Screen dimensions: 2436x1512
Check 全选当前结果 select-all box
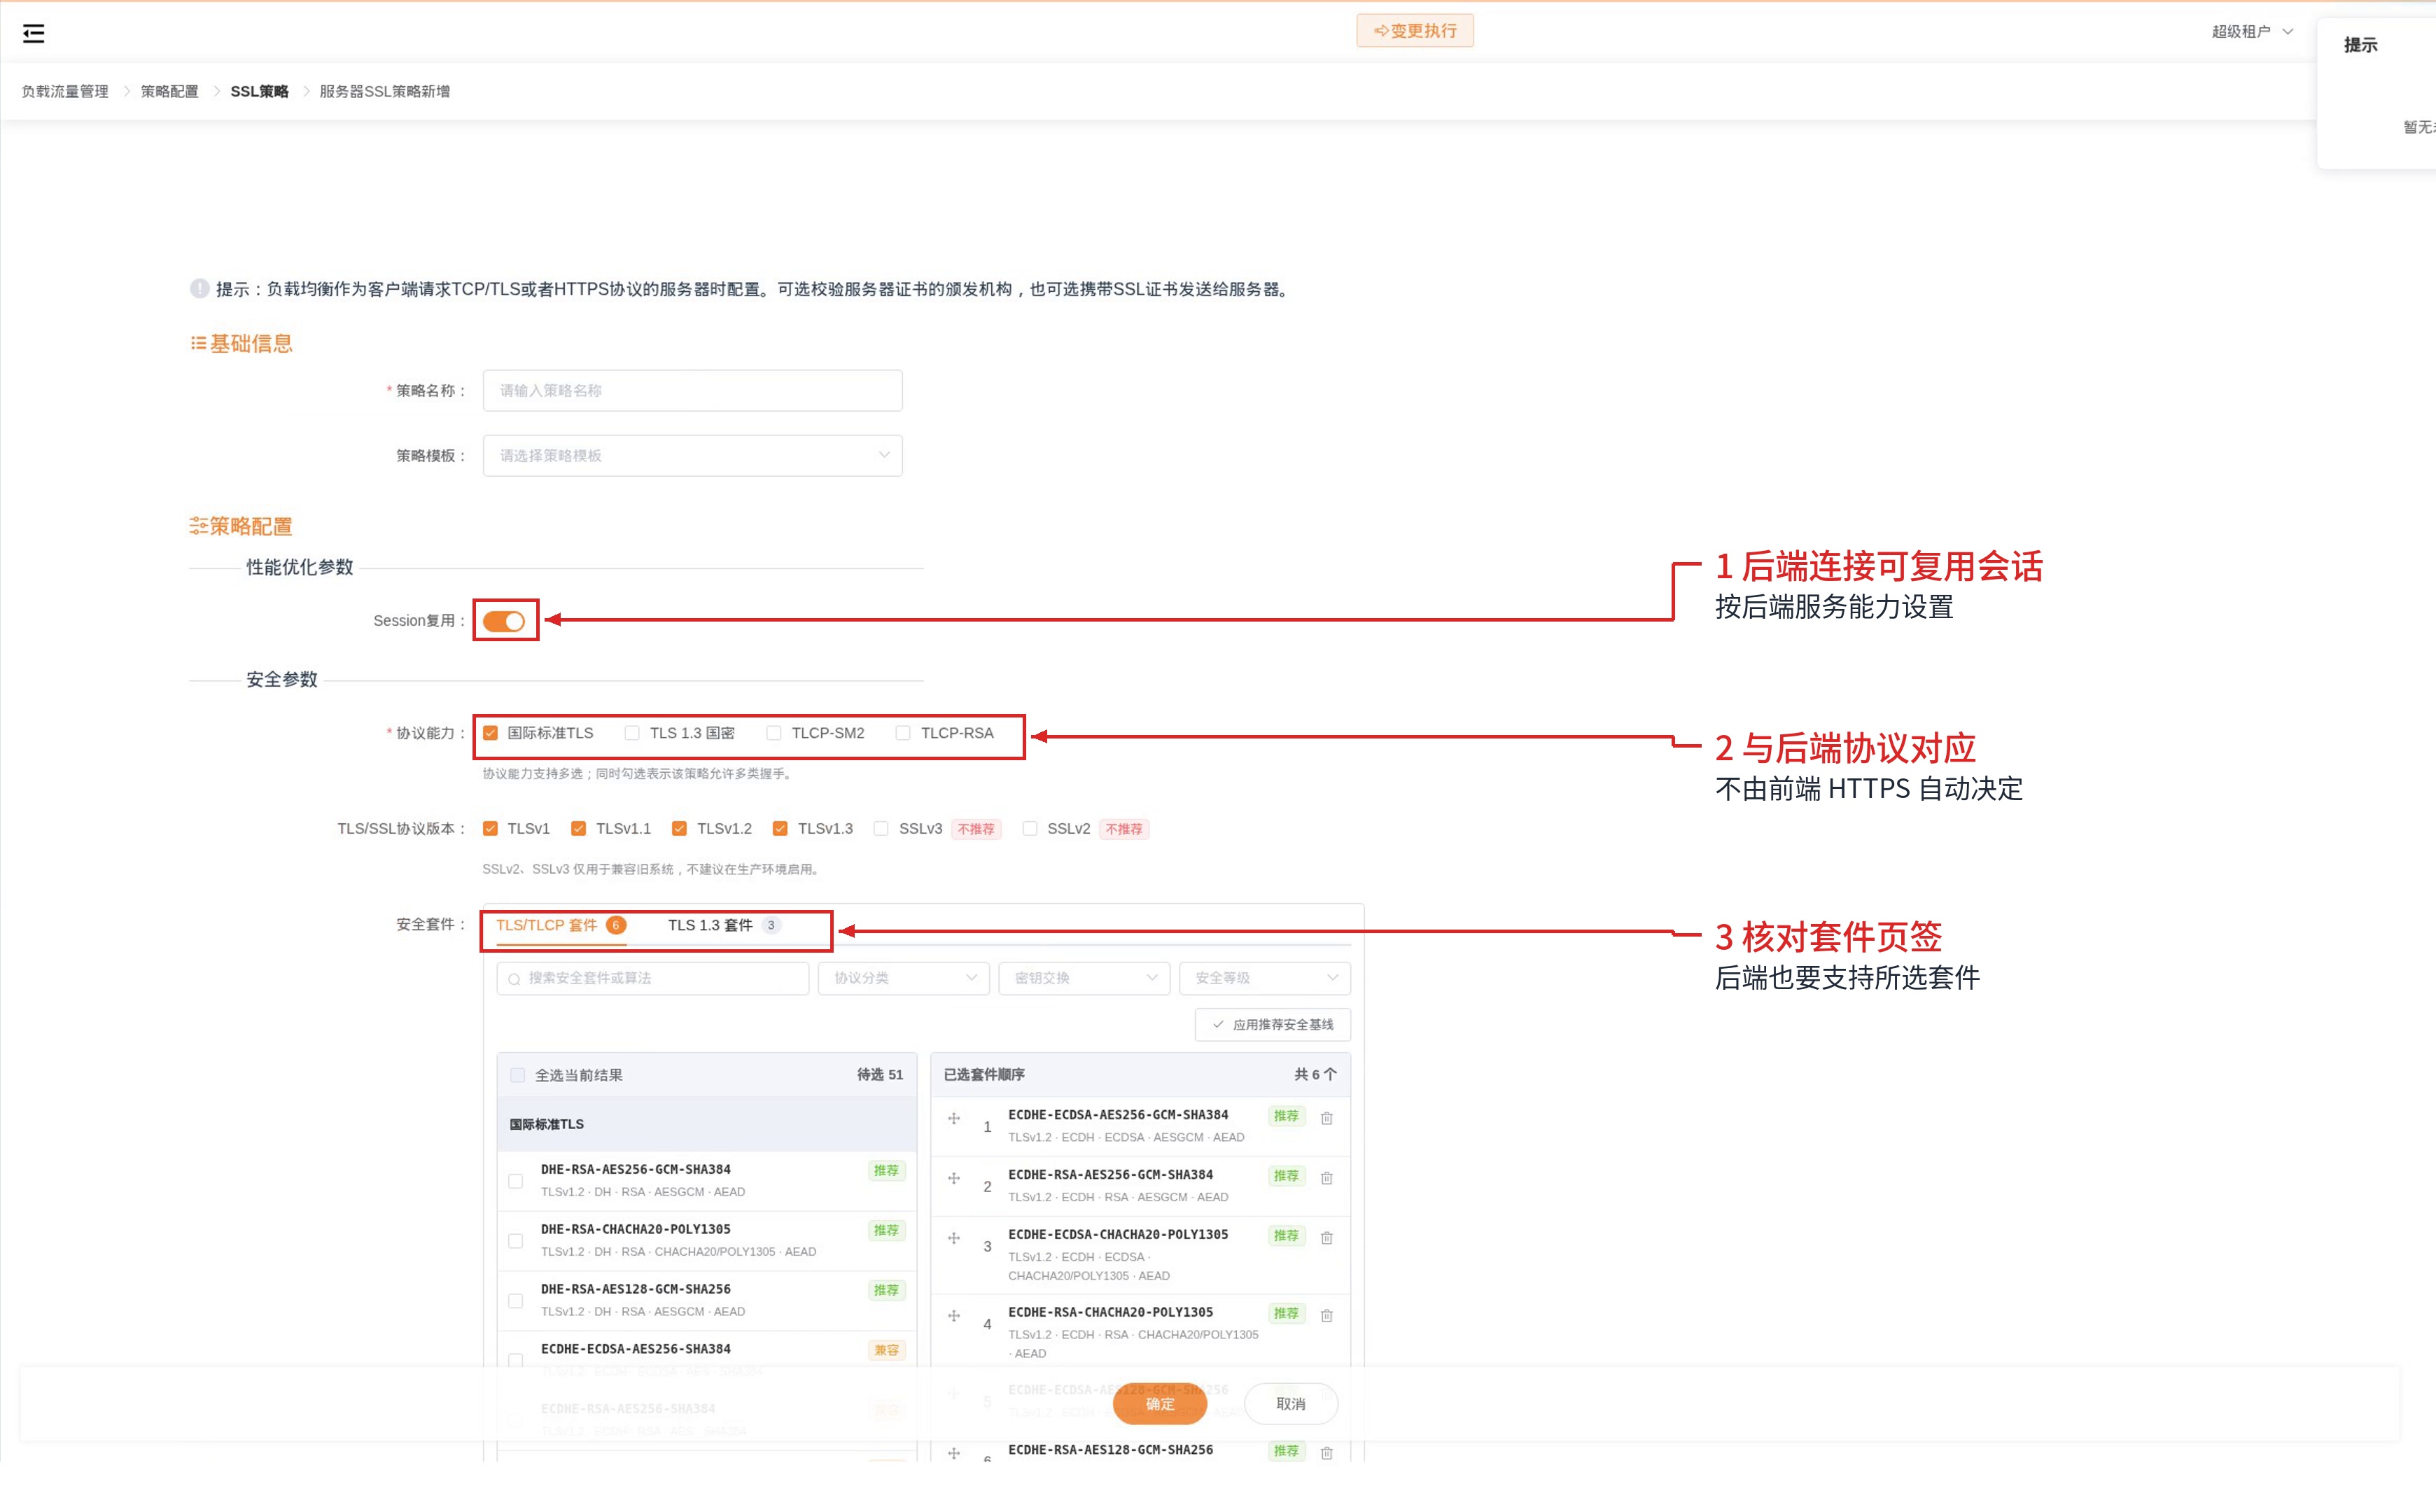click(518, 1075)
